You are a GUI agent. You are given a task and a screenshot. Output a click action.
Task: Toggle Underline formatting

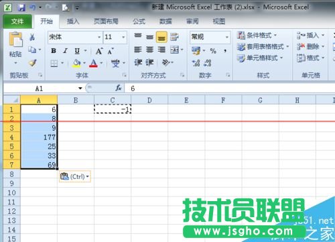point(77,51)
